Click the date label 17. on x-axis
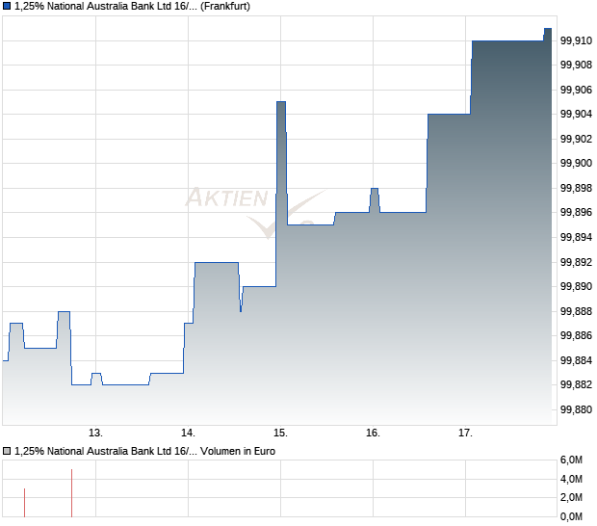The width and height of the screenshot is (597, 526). 465,434
